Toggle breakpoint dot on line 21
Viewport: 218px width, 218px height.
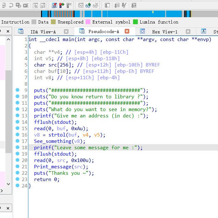[x=18, y=166]
